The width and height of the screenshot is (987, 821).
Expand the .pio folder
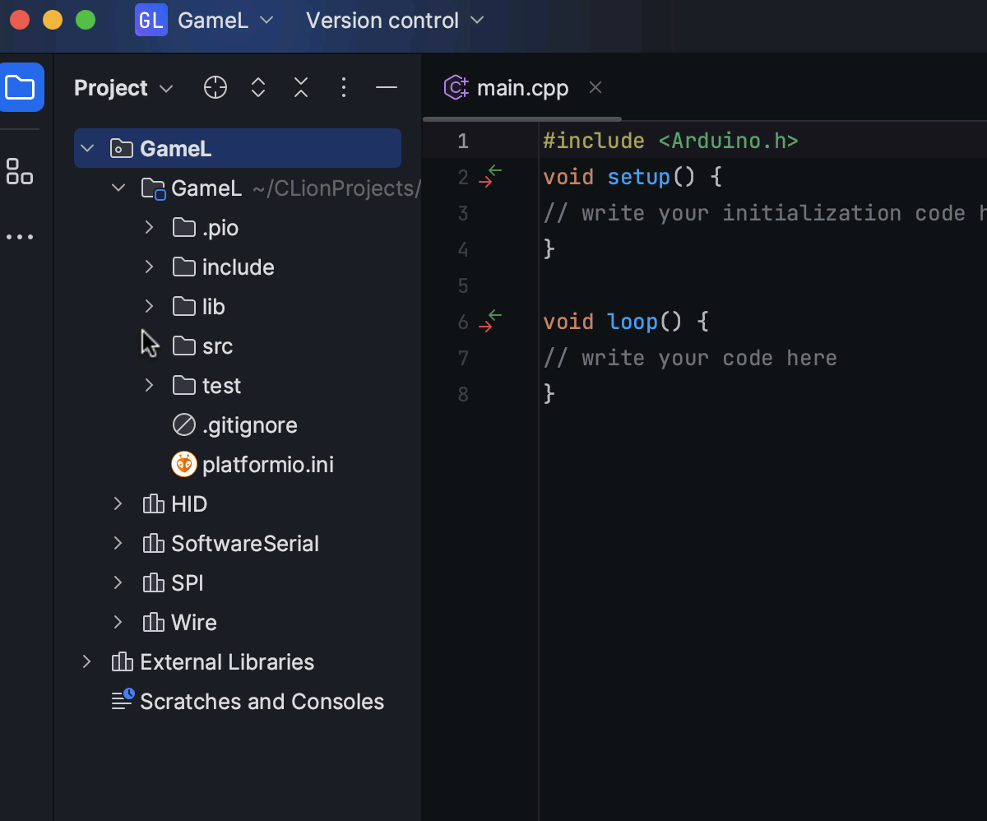click(149, 228)
